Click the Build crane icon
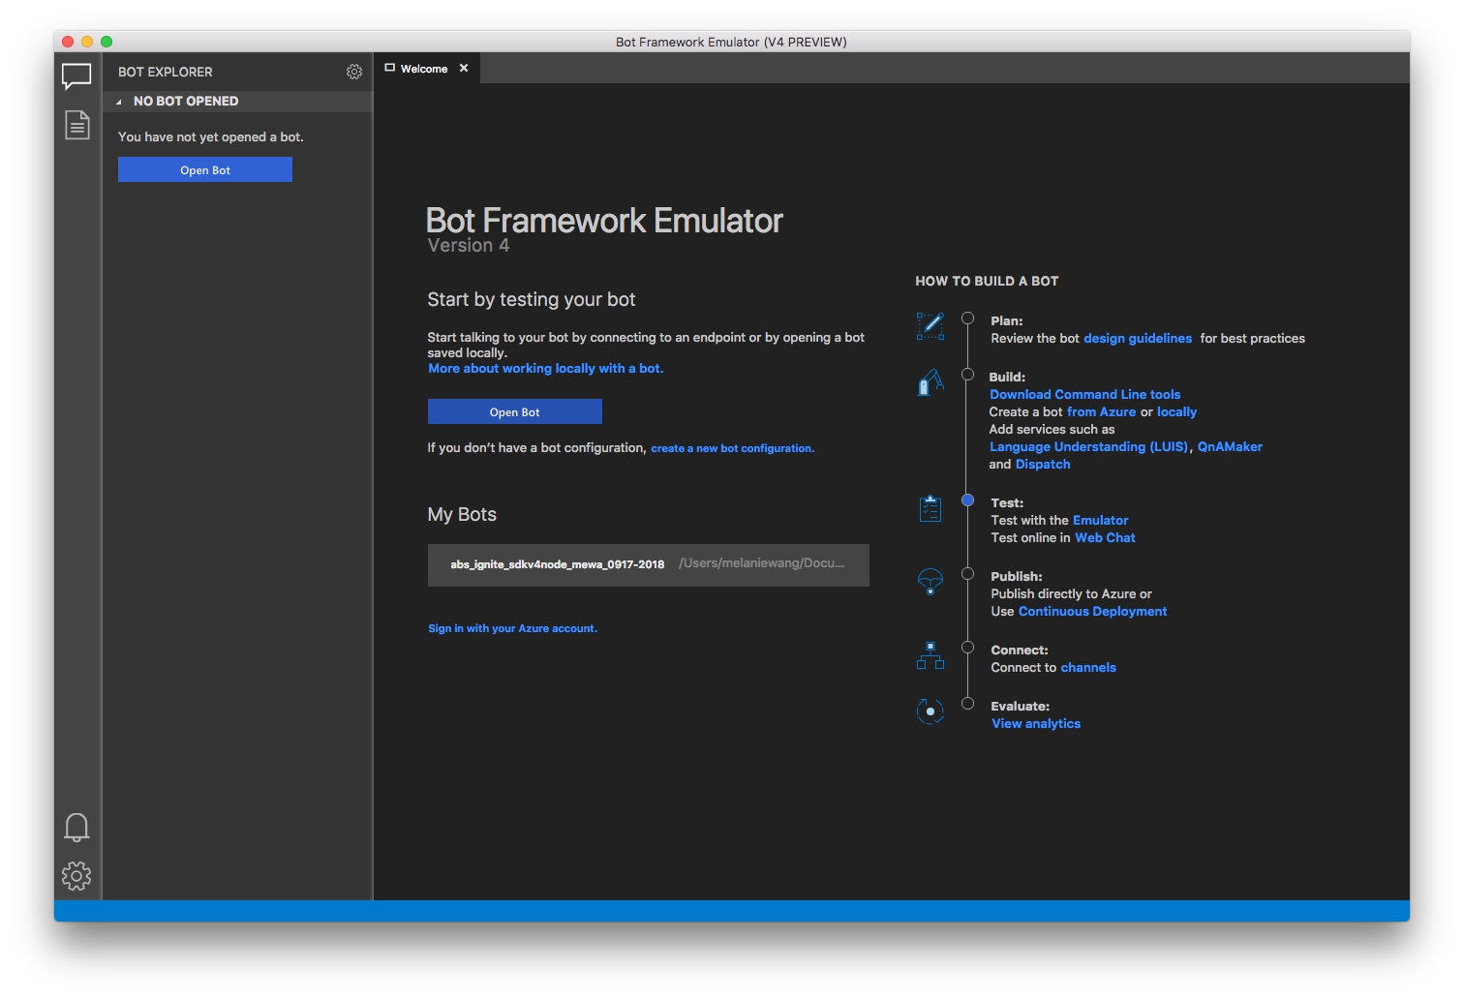 930,382
